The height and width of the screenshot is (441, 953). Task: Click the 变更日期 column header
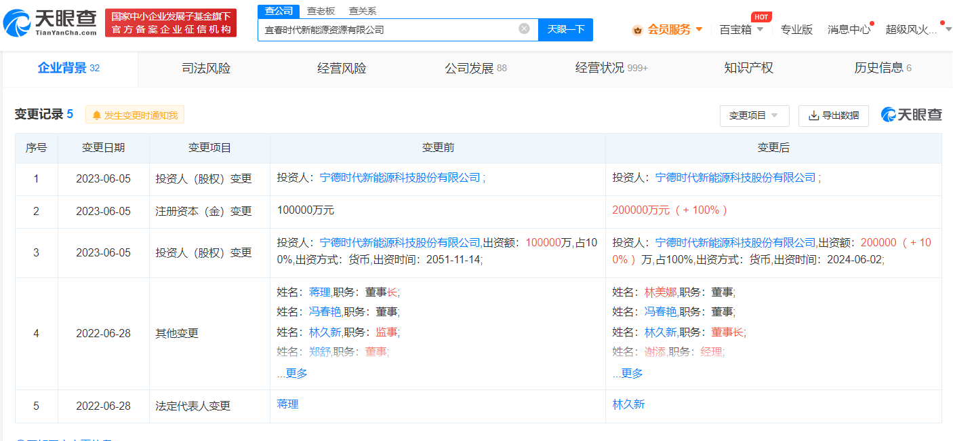(x=103, y=148)
